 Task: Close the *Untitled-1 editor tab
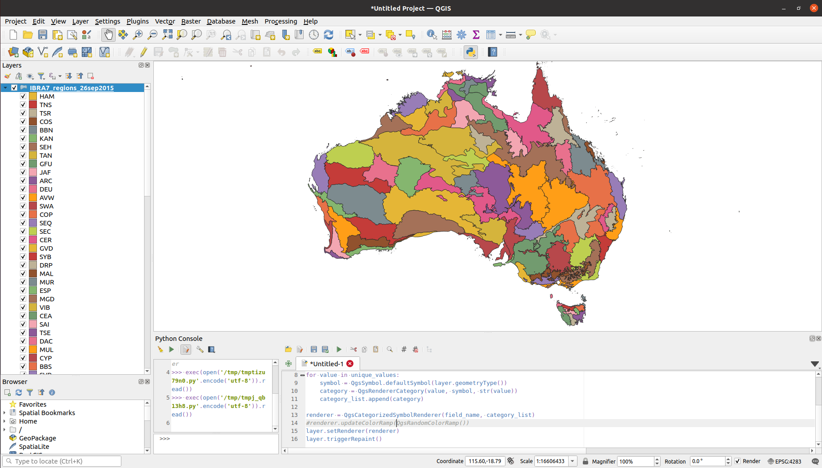pos(350,364)
